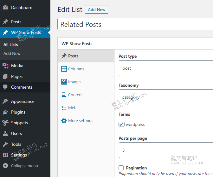Image resolution: width=213 pixels, height=177 pixels.
Task: Click Collapse menu text
Action: [24, 166]
